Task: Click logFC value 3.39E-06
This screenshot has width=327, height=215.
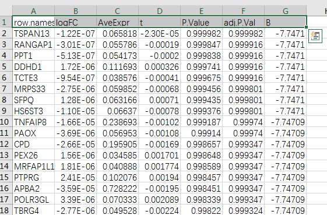Action: click(76, 199)
